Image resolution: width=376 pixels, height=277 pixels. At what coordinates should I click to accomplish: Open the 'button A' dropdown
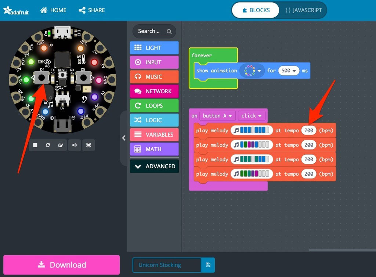coord(217,115)
